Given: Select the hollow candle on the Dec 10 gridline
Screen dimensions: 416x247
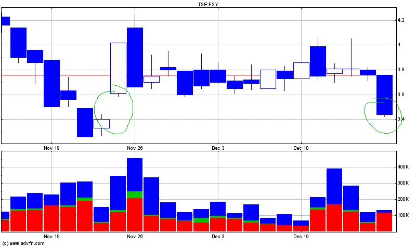Looking at the screenshot, I should [x=301, y=71].
